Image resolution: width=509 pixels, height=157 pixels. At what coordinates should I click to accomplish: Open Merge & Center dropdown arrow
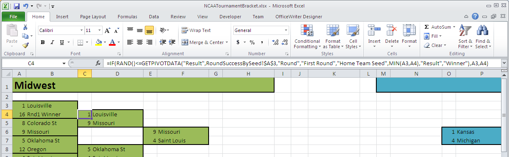click(x=227, y=42)
